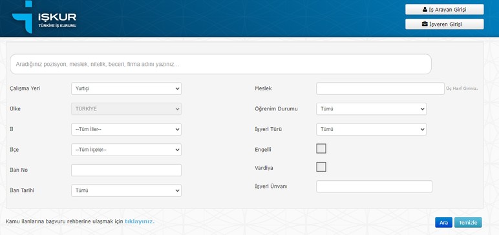
Task: Open the Çalışma Yeri dropdown
Action: tap(126, 88)
